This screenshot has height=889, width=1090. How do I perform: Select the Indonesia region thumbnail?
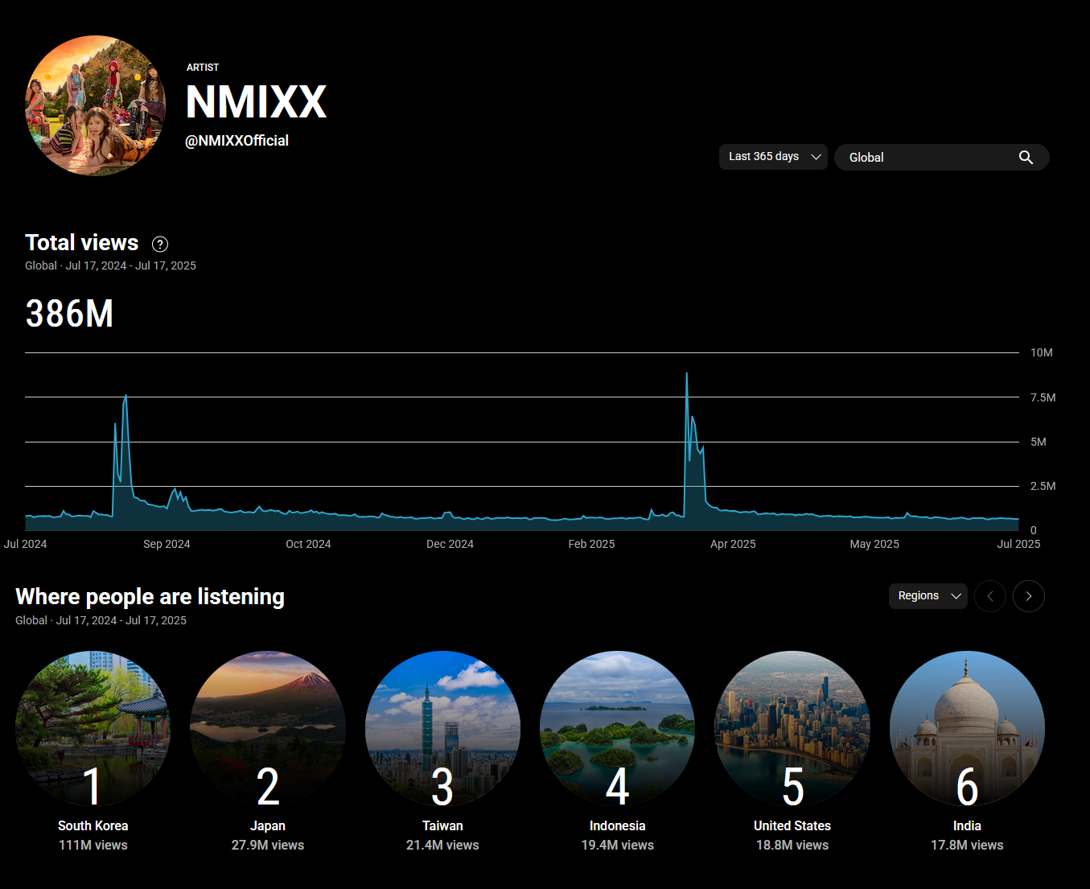point(617,729)
